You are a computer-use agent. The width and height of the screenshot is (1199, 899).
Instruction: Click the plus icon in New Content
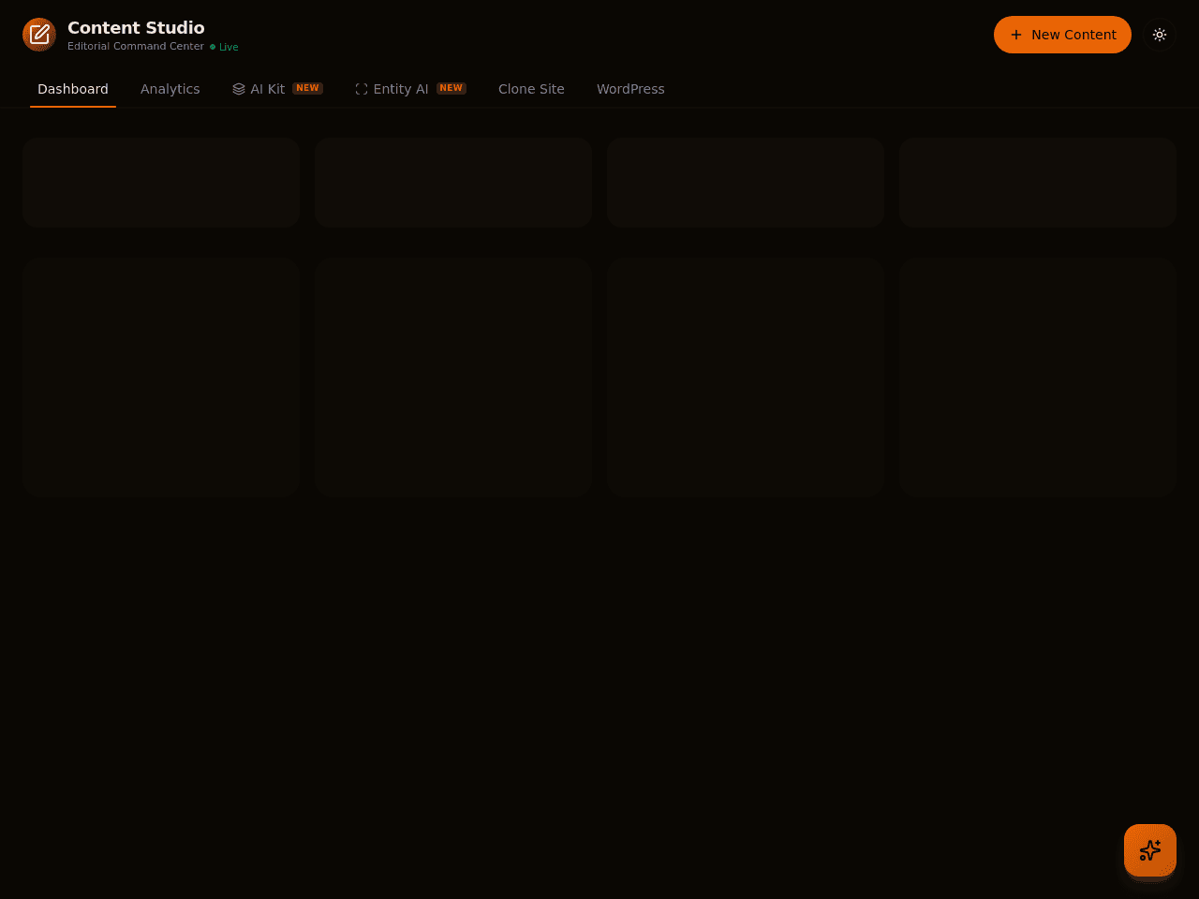click(1016, 35)
